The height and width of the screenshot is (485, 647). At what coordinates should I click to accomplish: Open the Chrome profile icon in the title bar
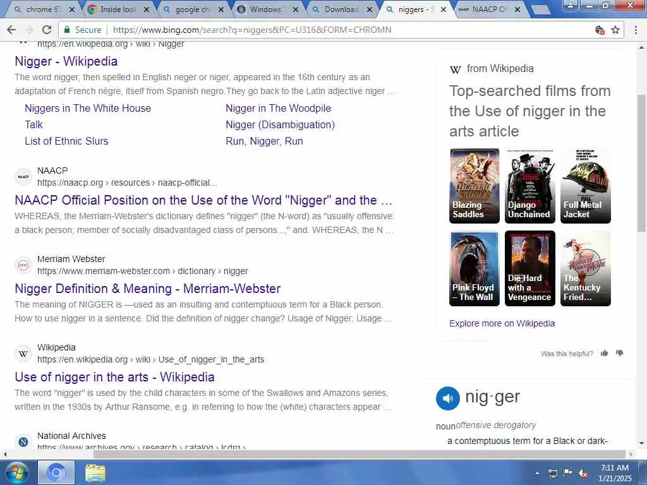tap(571, 5)
